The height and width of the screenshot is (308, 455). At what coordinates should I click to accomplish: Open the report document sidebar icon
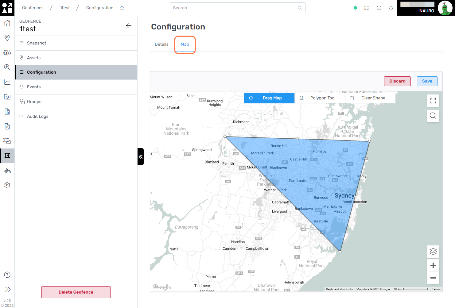point(7,111)
